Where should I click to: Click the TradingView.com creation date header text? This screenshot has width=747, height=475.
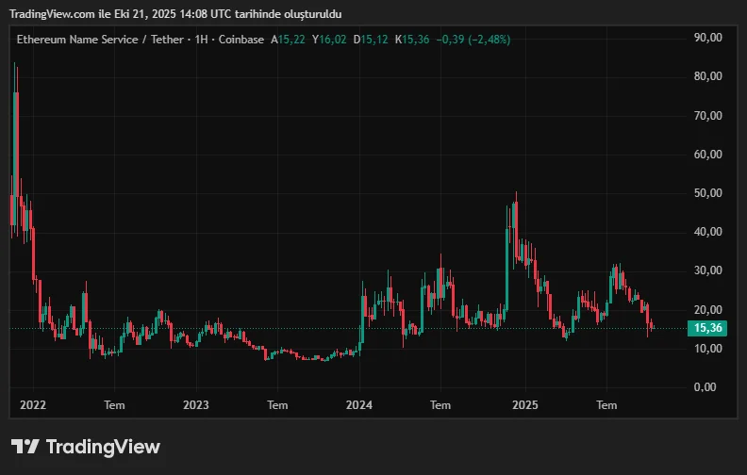click(176, 13)
